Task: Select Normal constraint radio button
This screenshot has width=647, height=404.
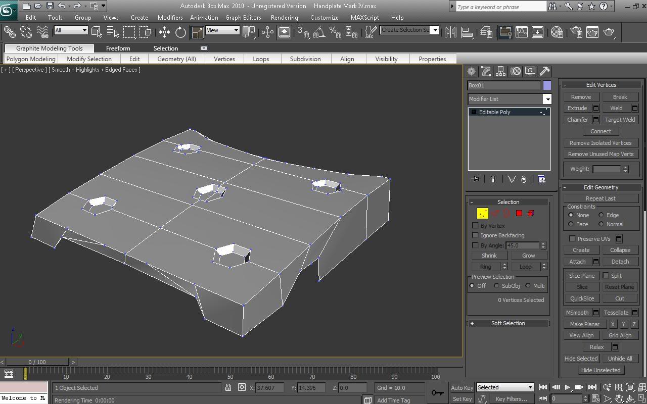Action: [x=601, y=224]
